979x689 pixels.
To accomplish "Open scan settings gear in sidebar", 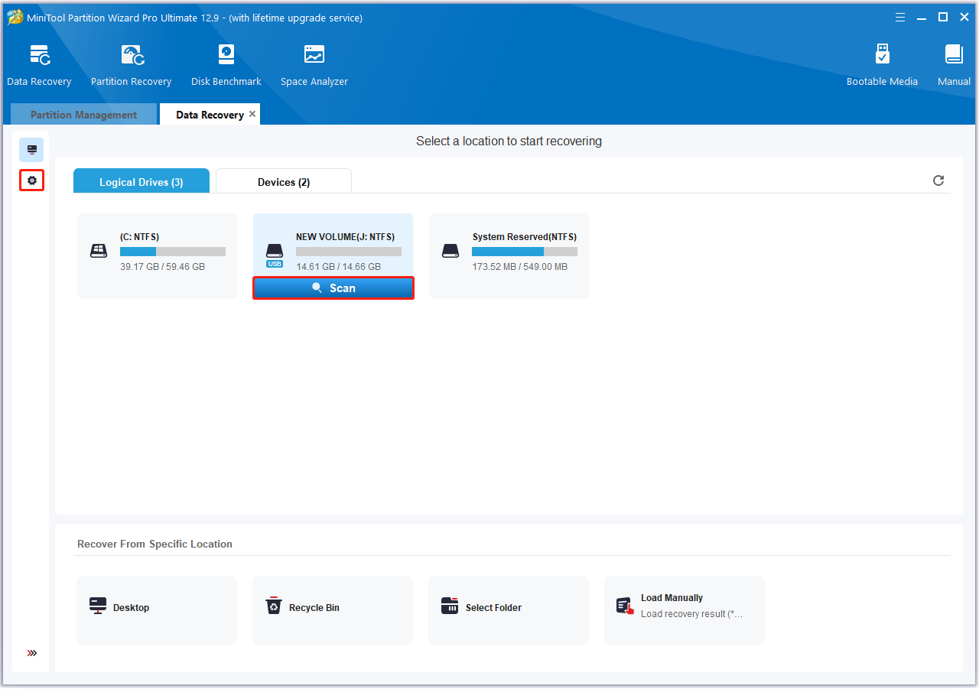I will pyautogui.click(x=32, y=180).
